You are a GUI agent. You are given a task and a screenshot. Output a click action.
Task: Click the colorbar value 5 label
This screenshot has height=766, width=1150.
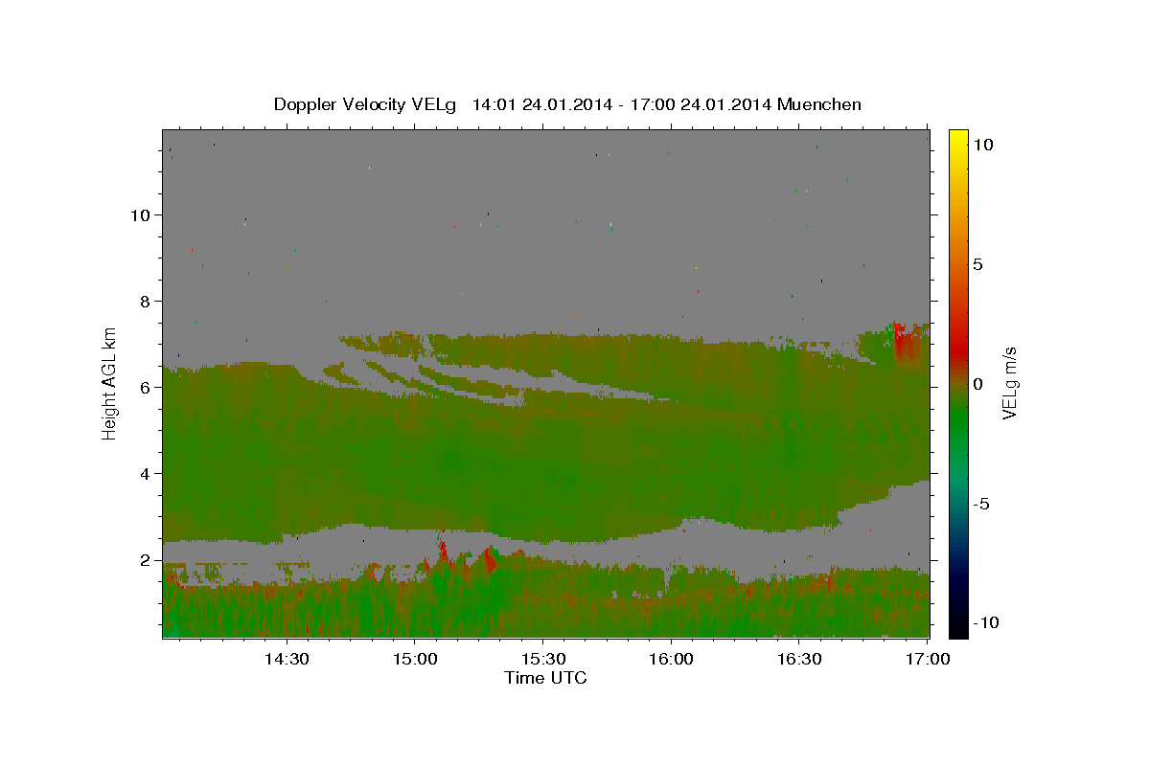click(978, 264)
